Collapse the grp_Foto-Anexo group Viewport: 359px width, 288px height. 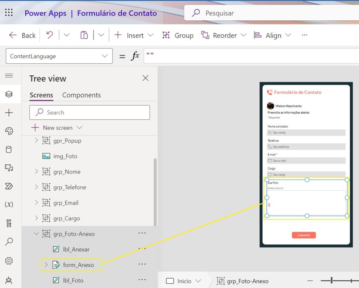36,234
